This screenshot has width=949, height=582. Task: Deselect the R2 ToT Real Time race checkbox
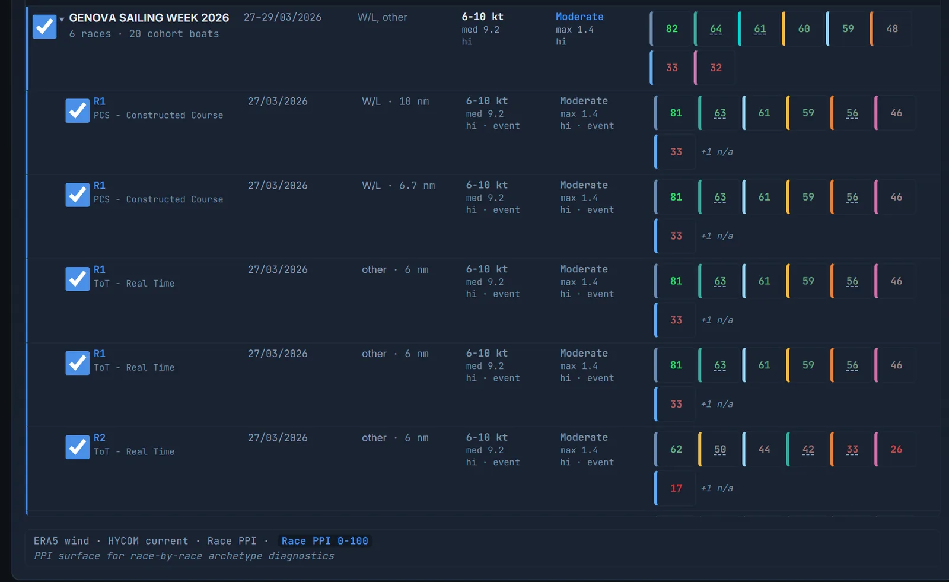77,447
